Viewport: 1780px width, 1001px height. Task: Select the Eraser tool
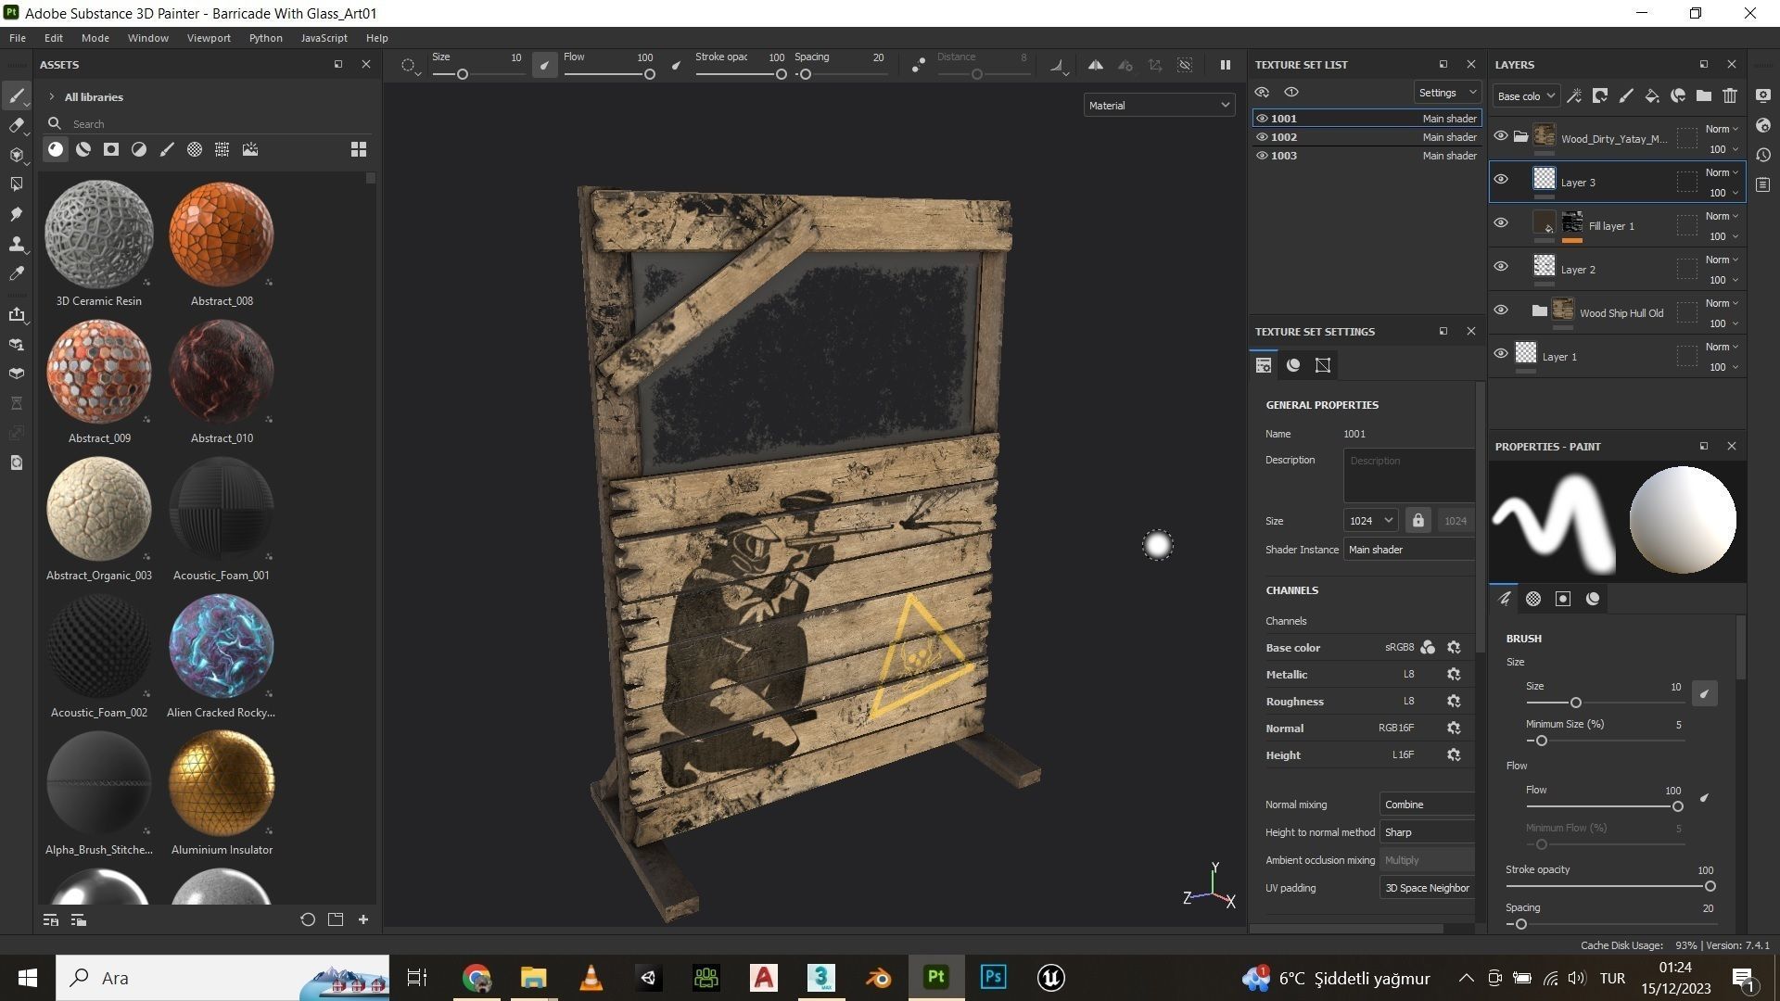[17, 125]
